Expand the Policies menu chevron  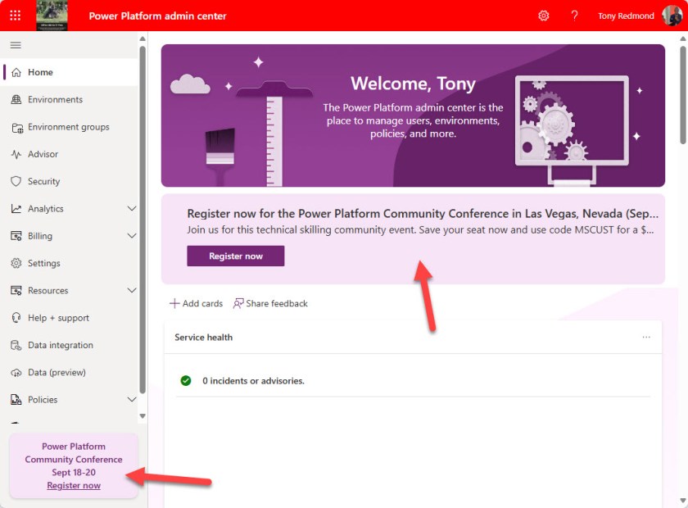tap(132, 399)
